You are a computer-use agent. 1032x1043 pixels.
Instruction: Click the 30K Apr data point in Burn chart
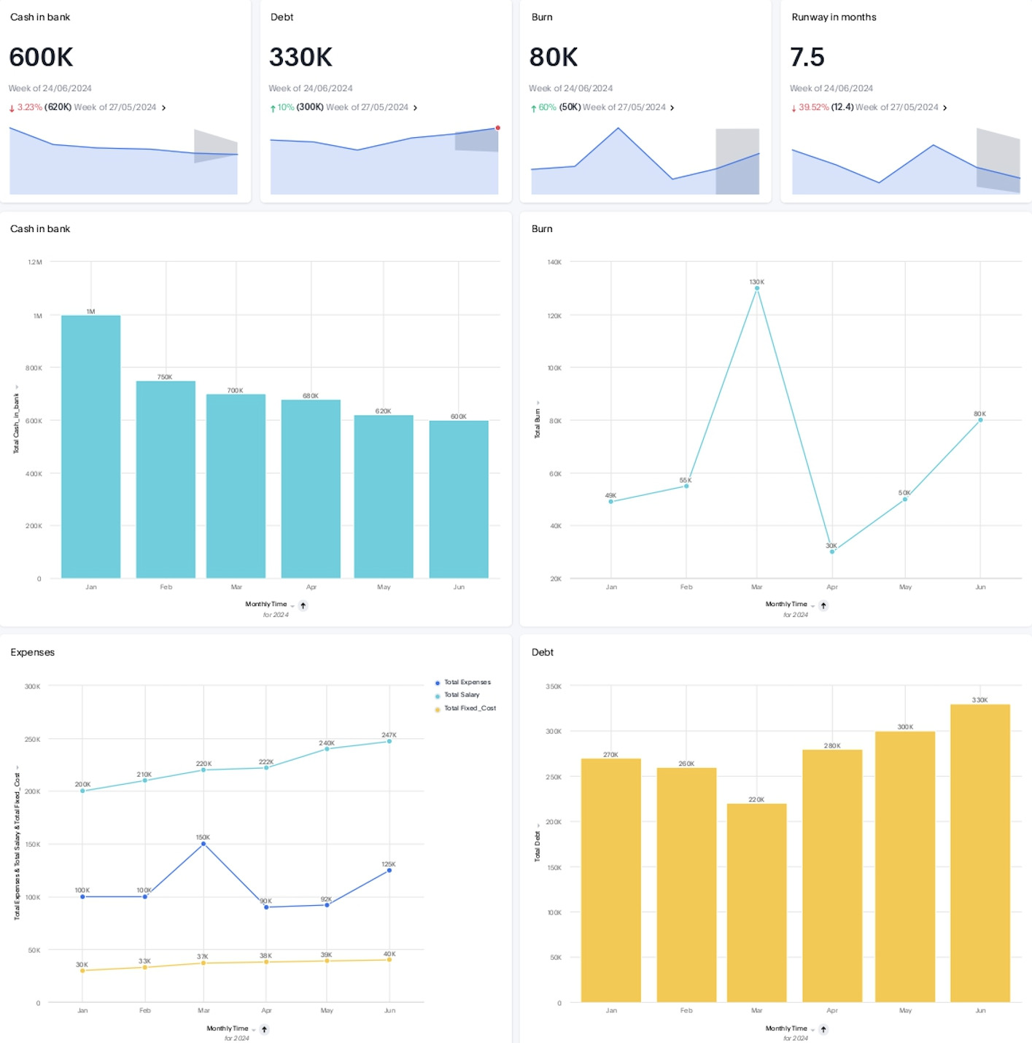tap(832, 551)
